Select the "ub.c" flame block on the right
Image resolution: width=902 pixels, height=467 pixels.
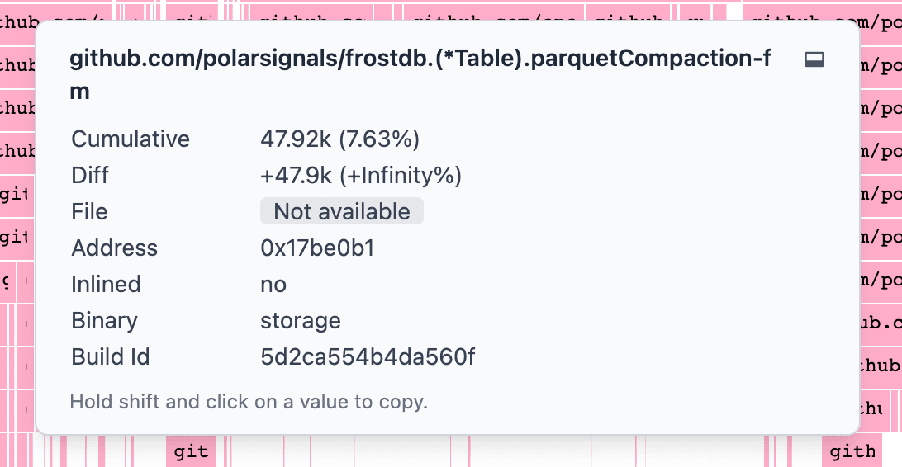tap(881, 322)
